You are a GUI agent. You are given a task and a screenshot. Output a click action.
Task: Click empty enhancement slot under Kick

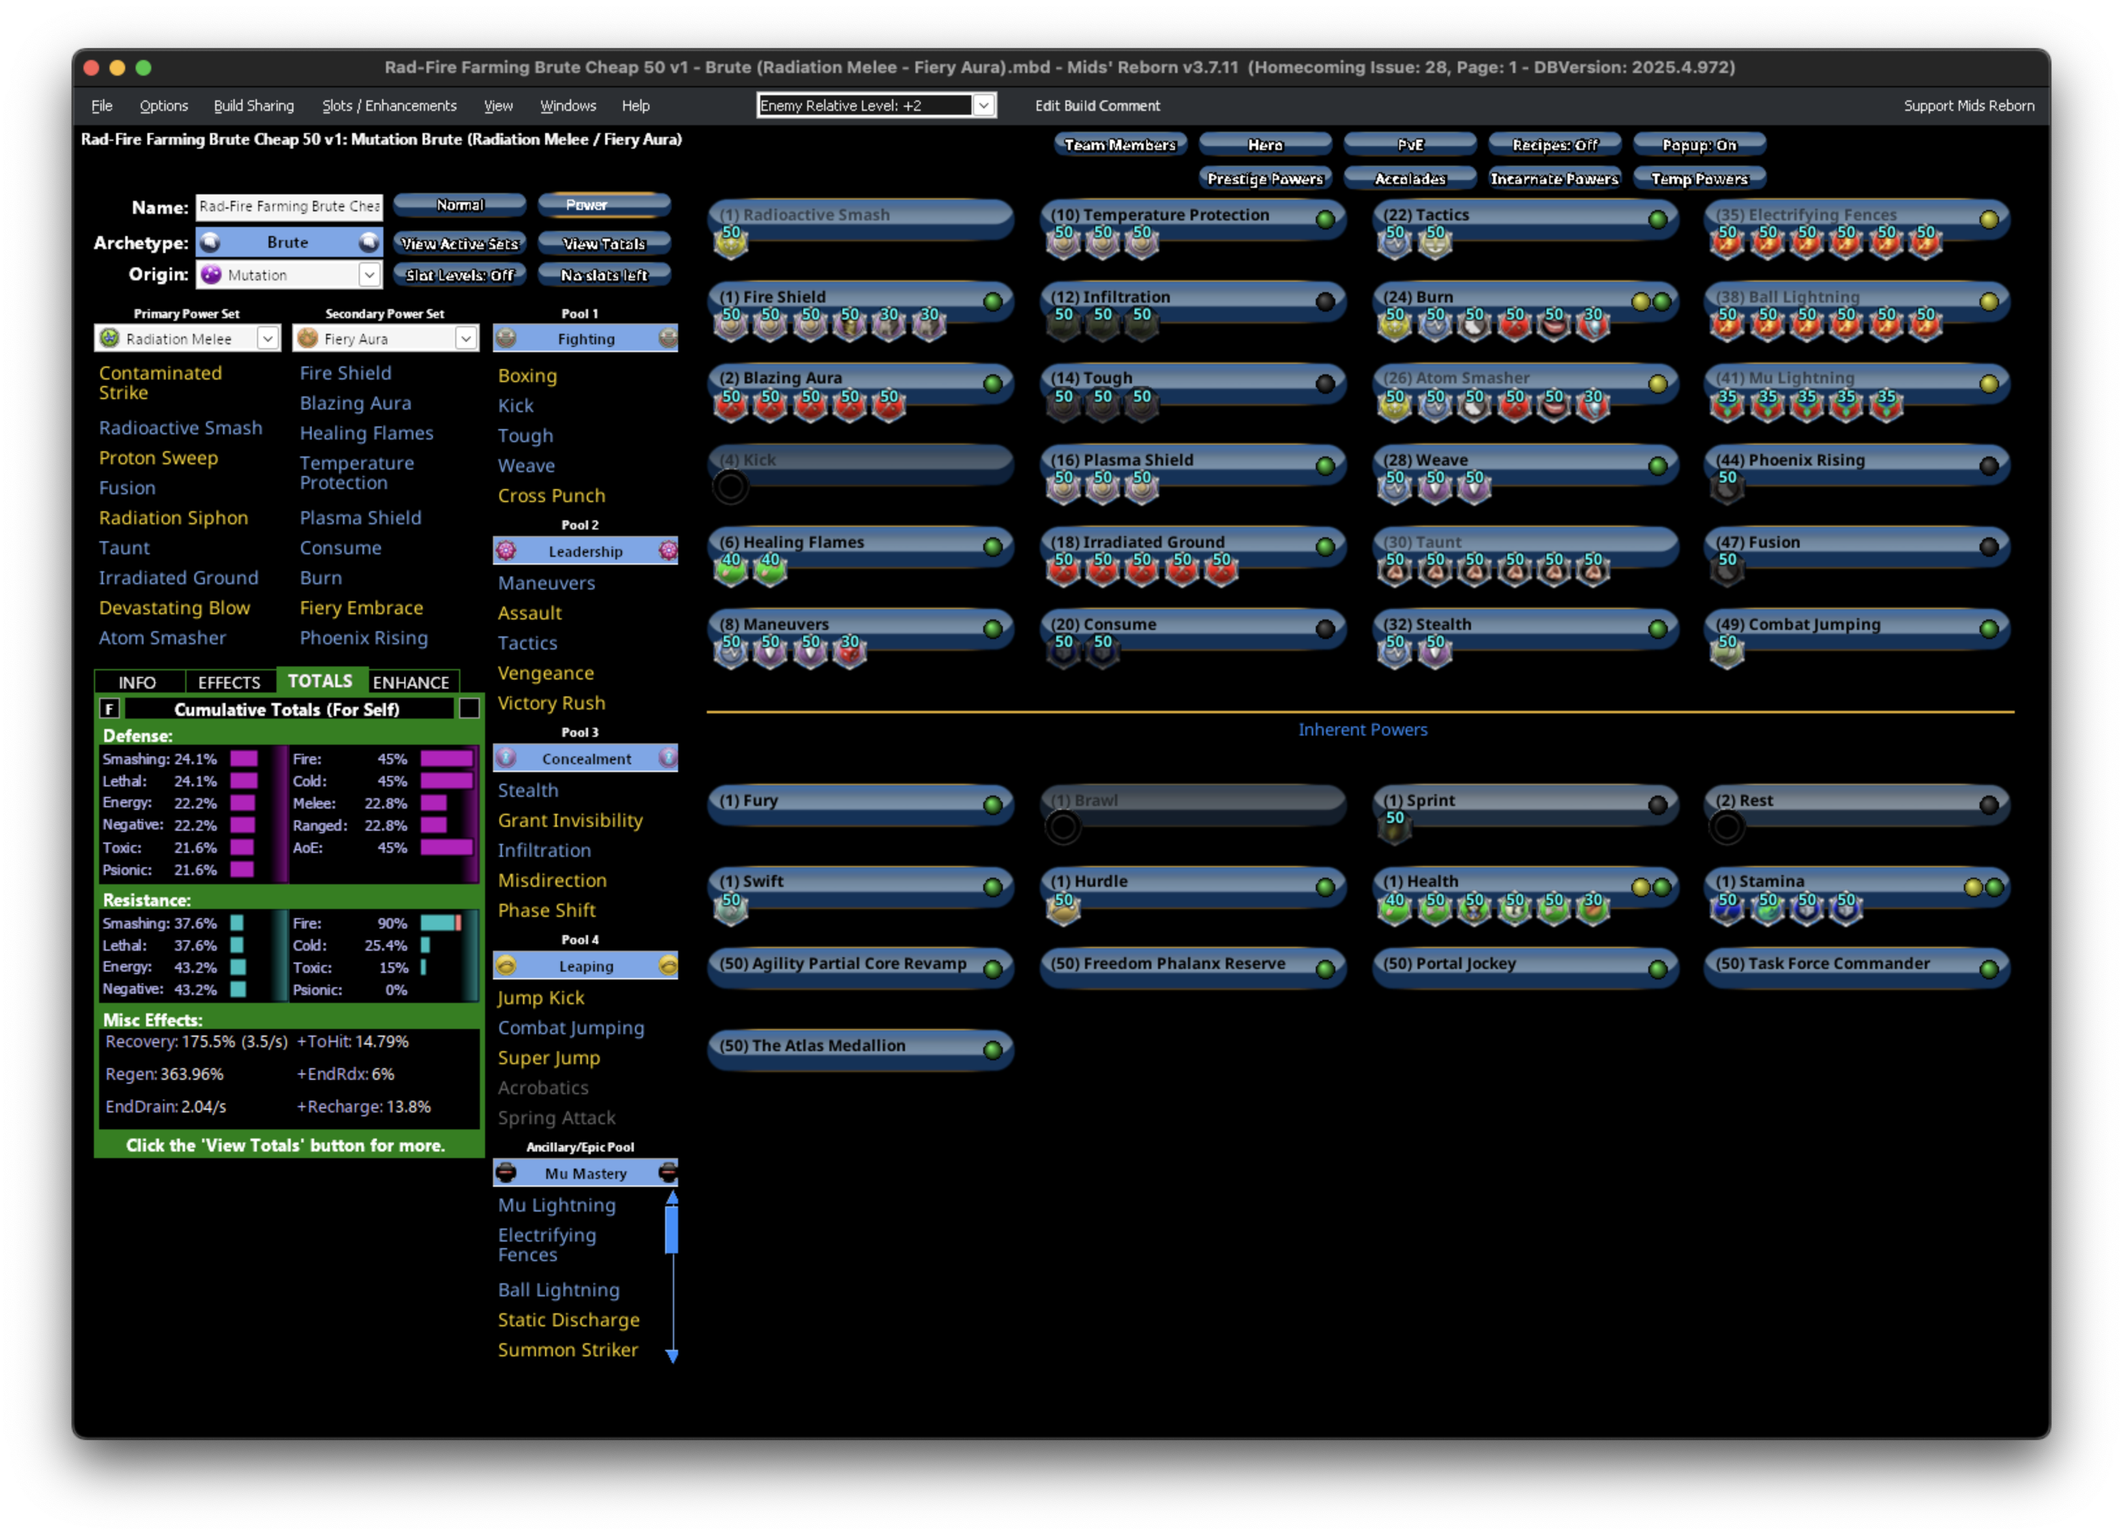tap(730, 486)
